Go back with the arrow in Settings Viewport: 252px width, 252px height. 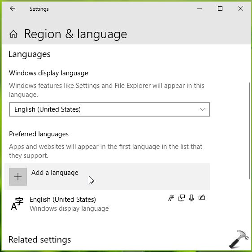point(13,9)
